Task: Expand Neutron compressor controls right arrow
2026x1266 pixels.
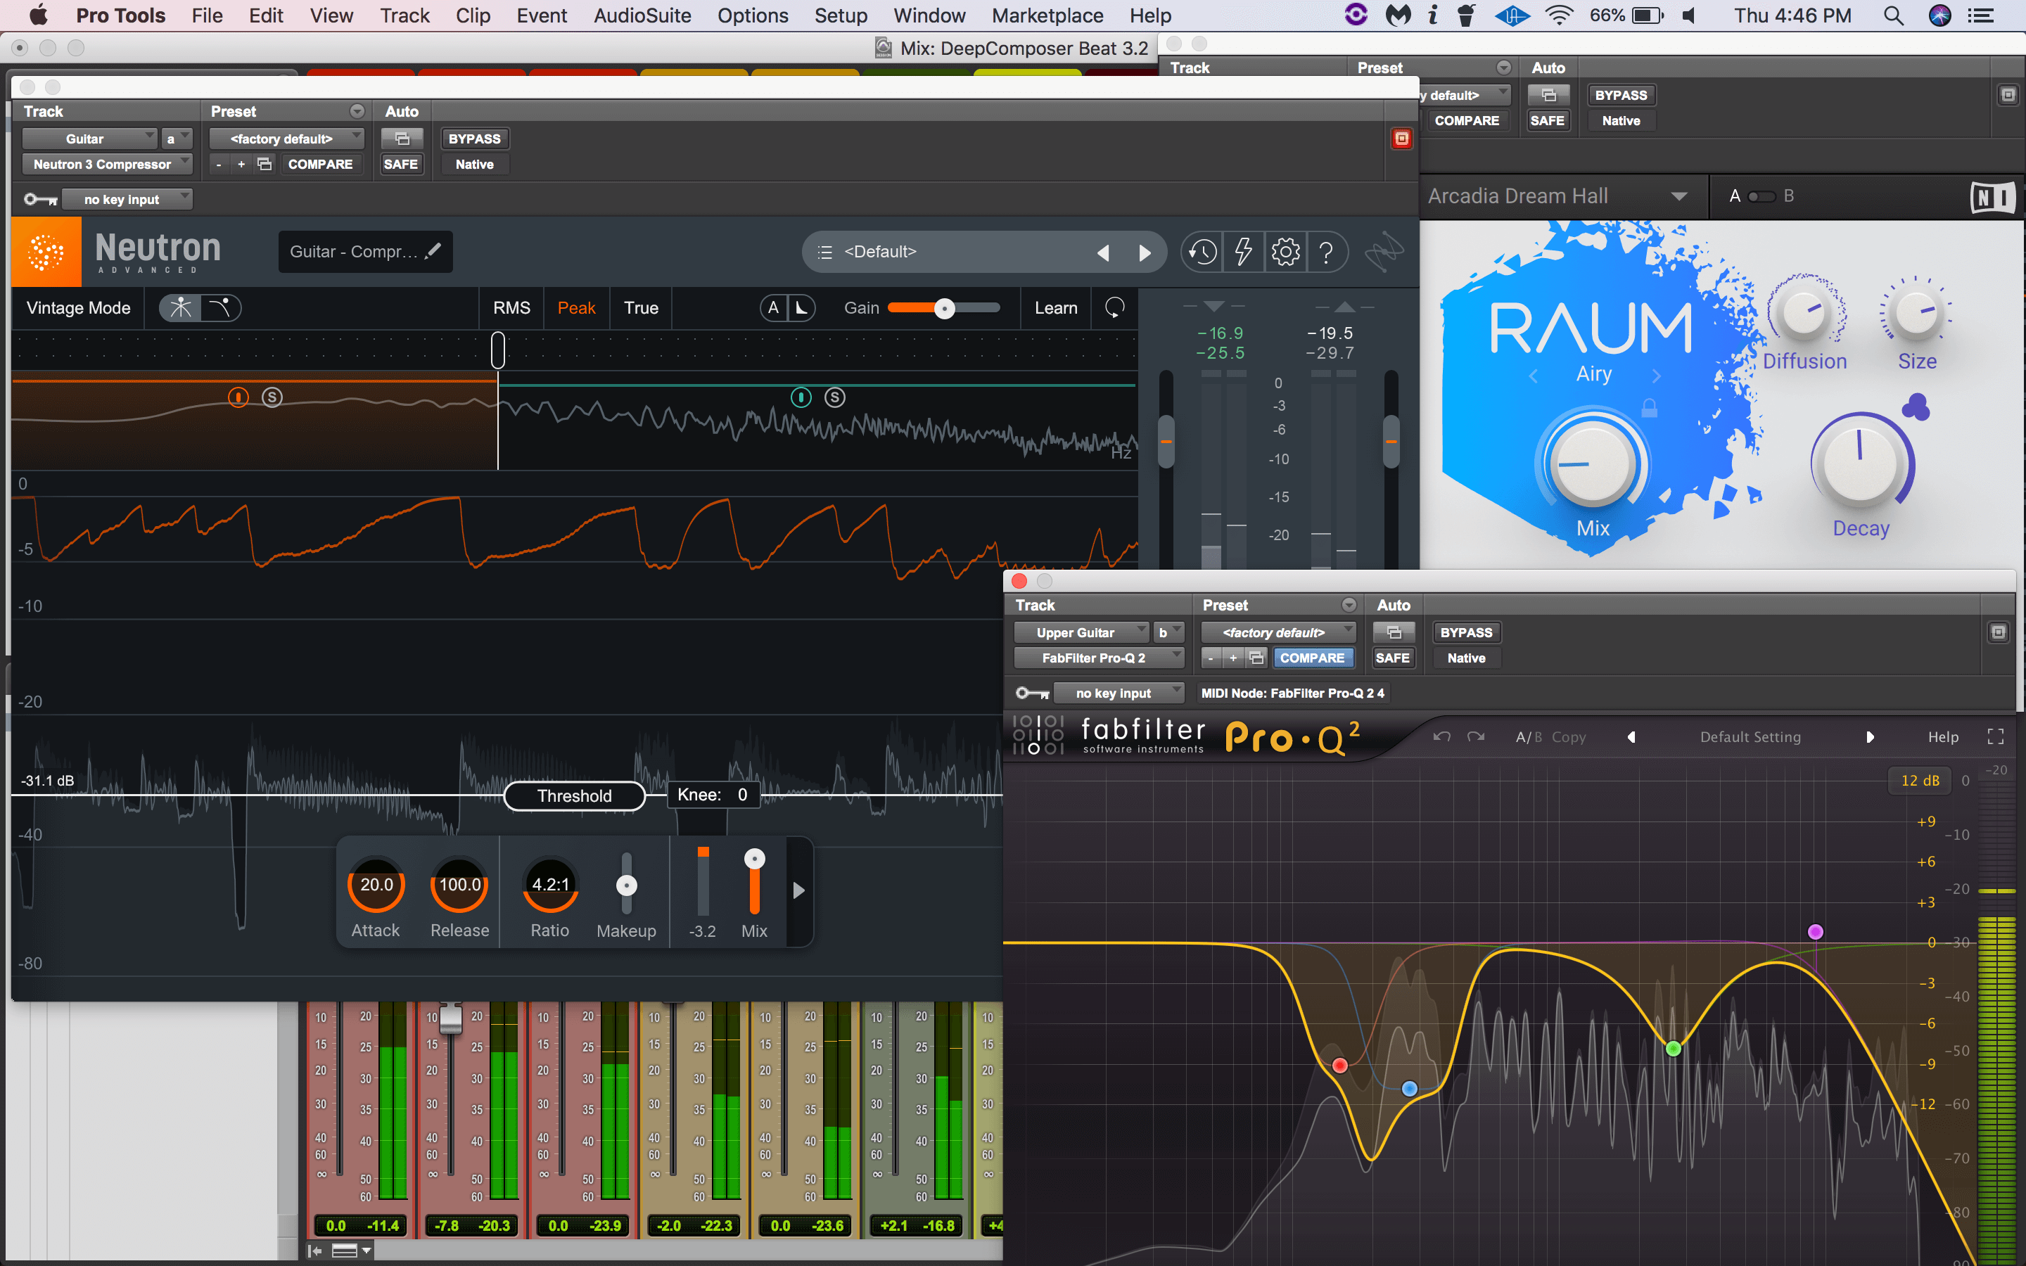Action: click(798, 891)
